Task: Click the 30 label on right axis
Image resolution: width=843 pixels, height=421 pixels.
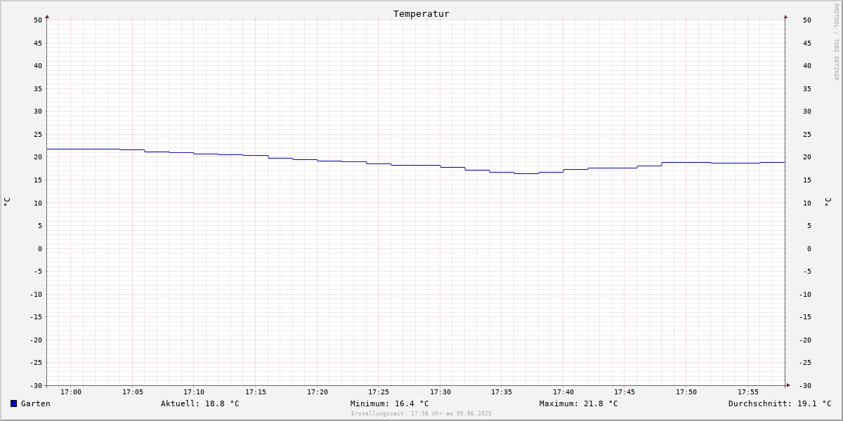Action: click(807, 112)
